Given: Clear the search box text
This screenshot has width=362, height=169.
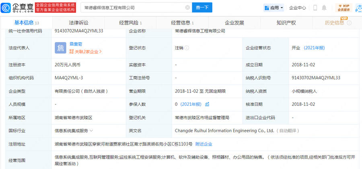Looking at the screenshot, I should pos(187,8).
